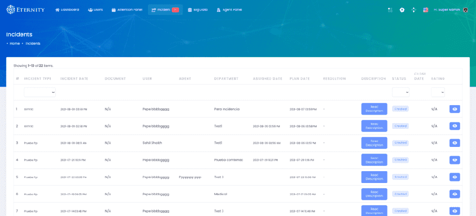This screenshot has width=476, height=216.
Task: Open the Incidents menu item
Action: tap(165, 10)
